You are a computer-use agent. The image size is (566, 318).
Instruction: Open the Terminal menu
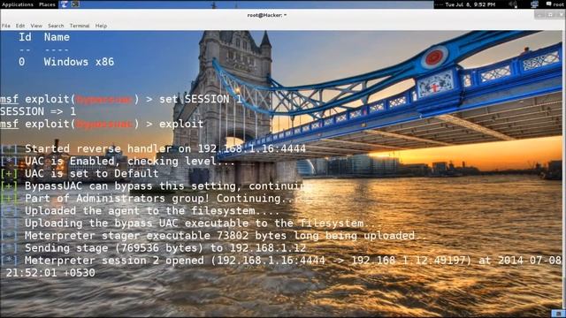pyautogui.click(x=80, y=26)
